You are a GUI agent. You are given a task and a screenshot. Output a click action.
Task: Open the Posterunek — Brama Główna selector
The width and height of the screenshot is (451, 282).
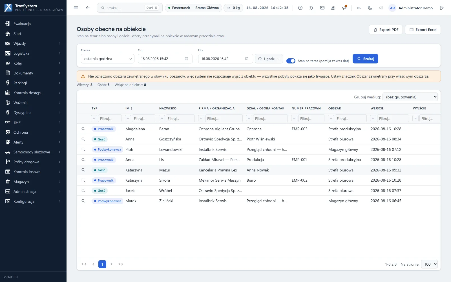click(193, 8)
